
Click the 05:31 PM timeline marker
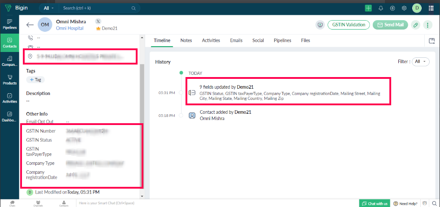(x=181, y=93)
